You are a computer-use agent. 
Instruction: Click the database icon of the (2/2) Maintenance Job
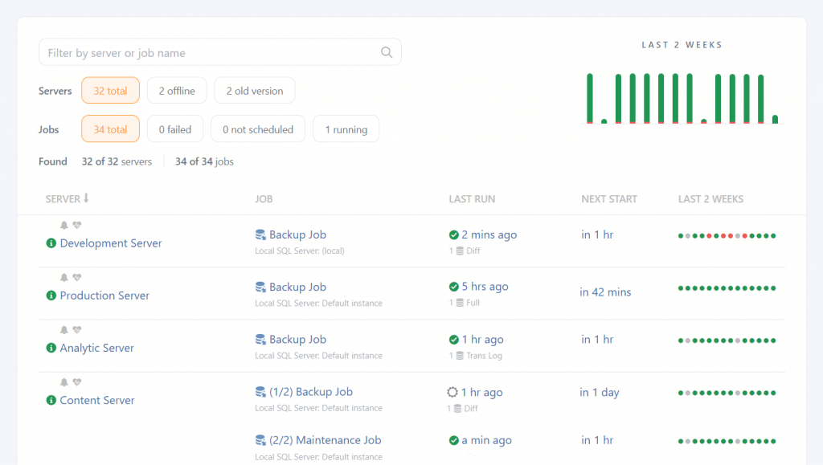pyautogui.click(x=260, y=439)
